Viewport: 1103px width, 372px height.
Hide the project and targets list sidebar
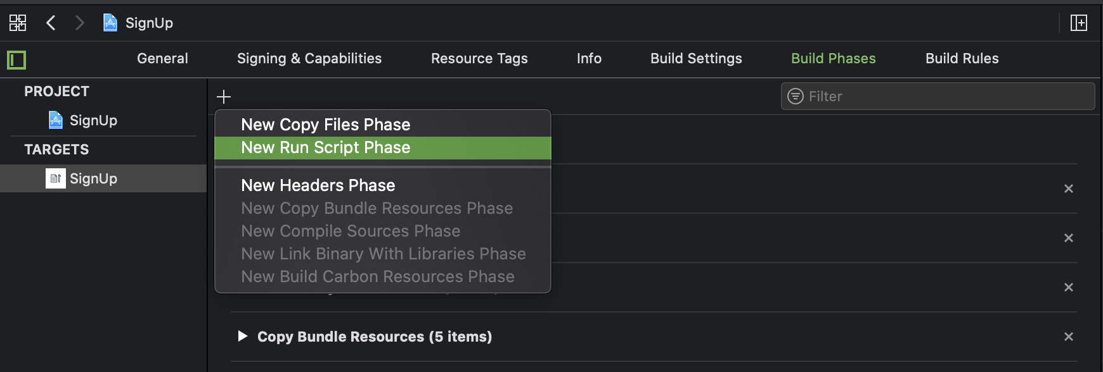click(16, 60)
